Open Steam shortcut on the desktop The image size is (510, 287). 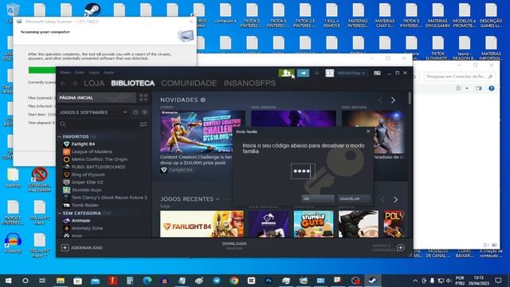(92, 10)
